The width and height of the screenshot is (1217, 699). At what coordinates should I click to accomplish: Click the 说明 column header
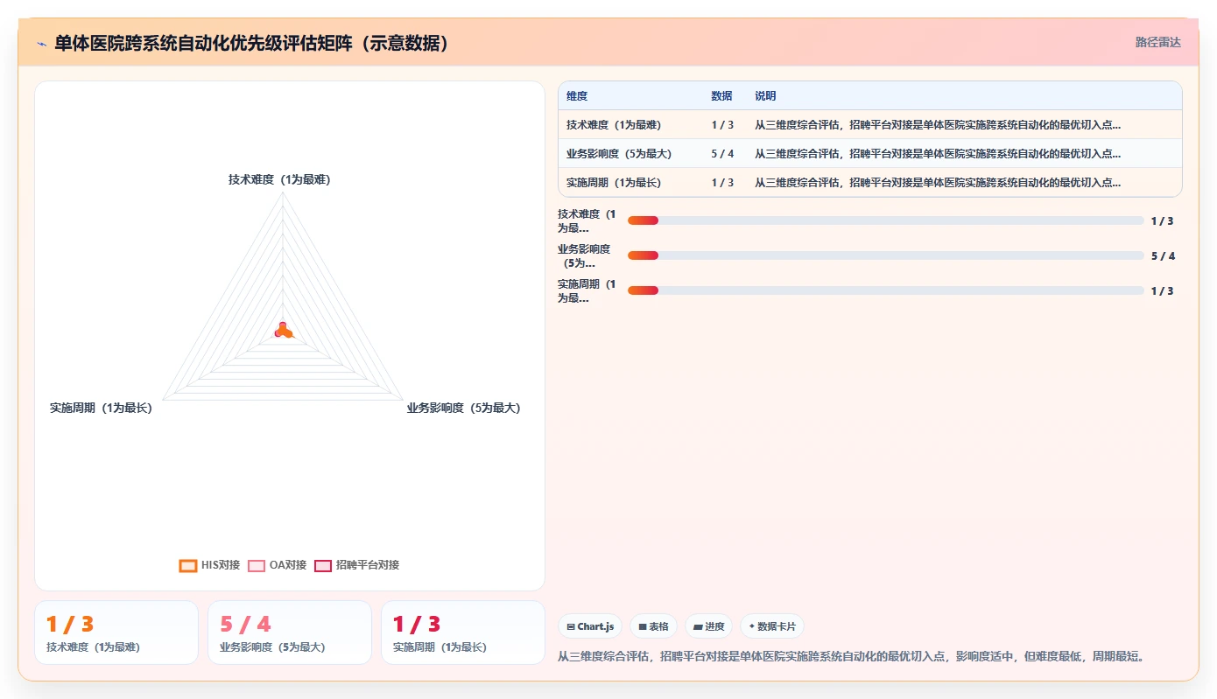click(x=765, y=96)
